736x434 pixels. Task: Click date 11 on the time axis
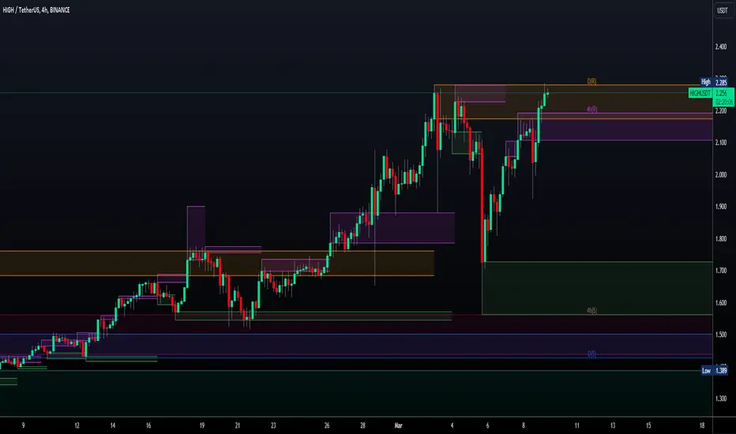coord(577,425)
